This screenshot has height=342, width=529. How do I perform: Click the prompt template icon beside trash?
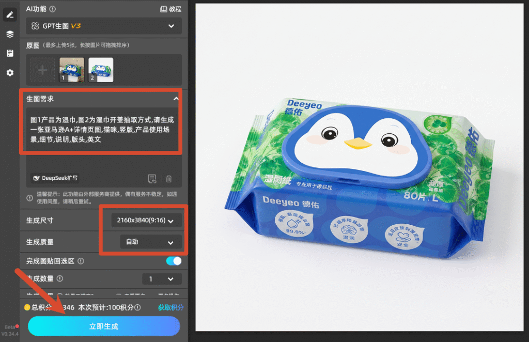click(152, 179)
